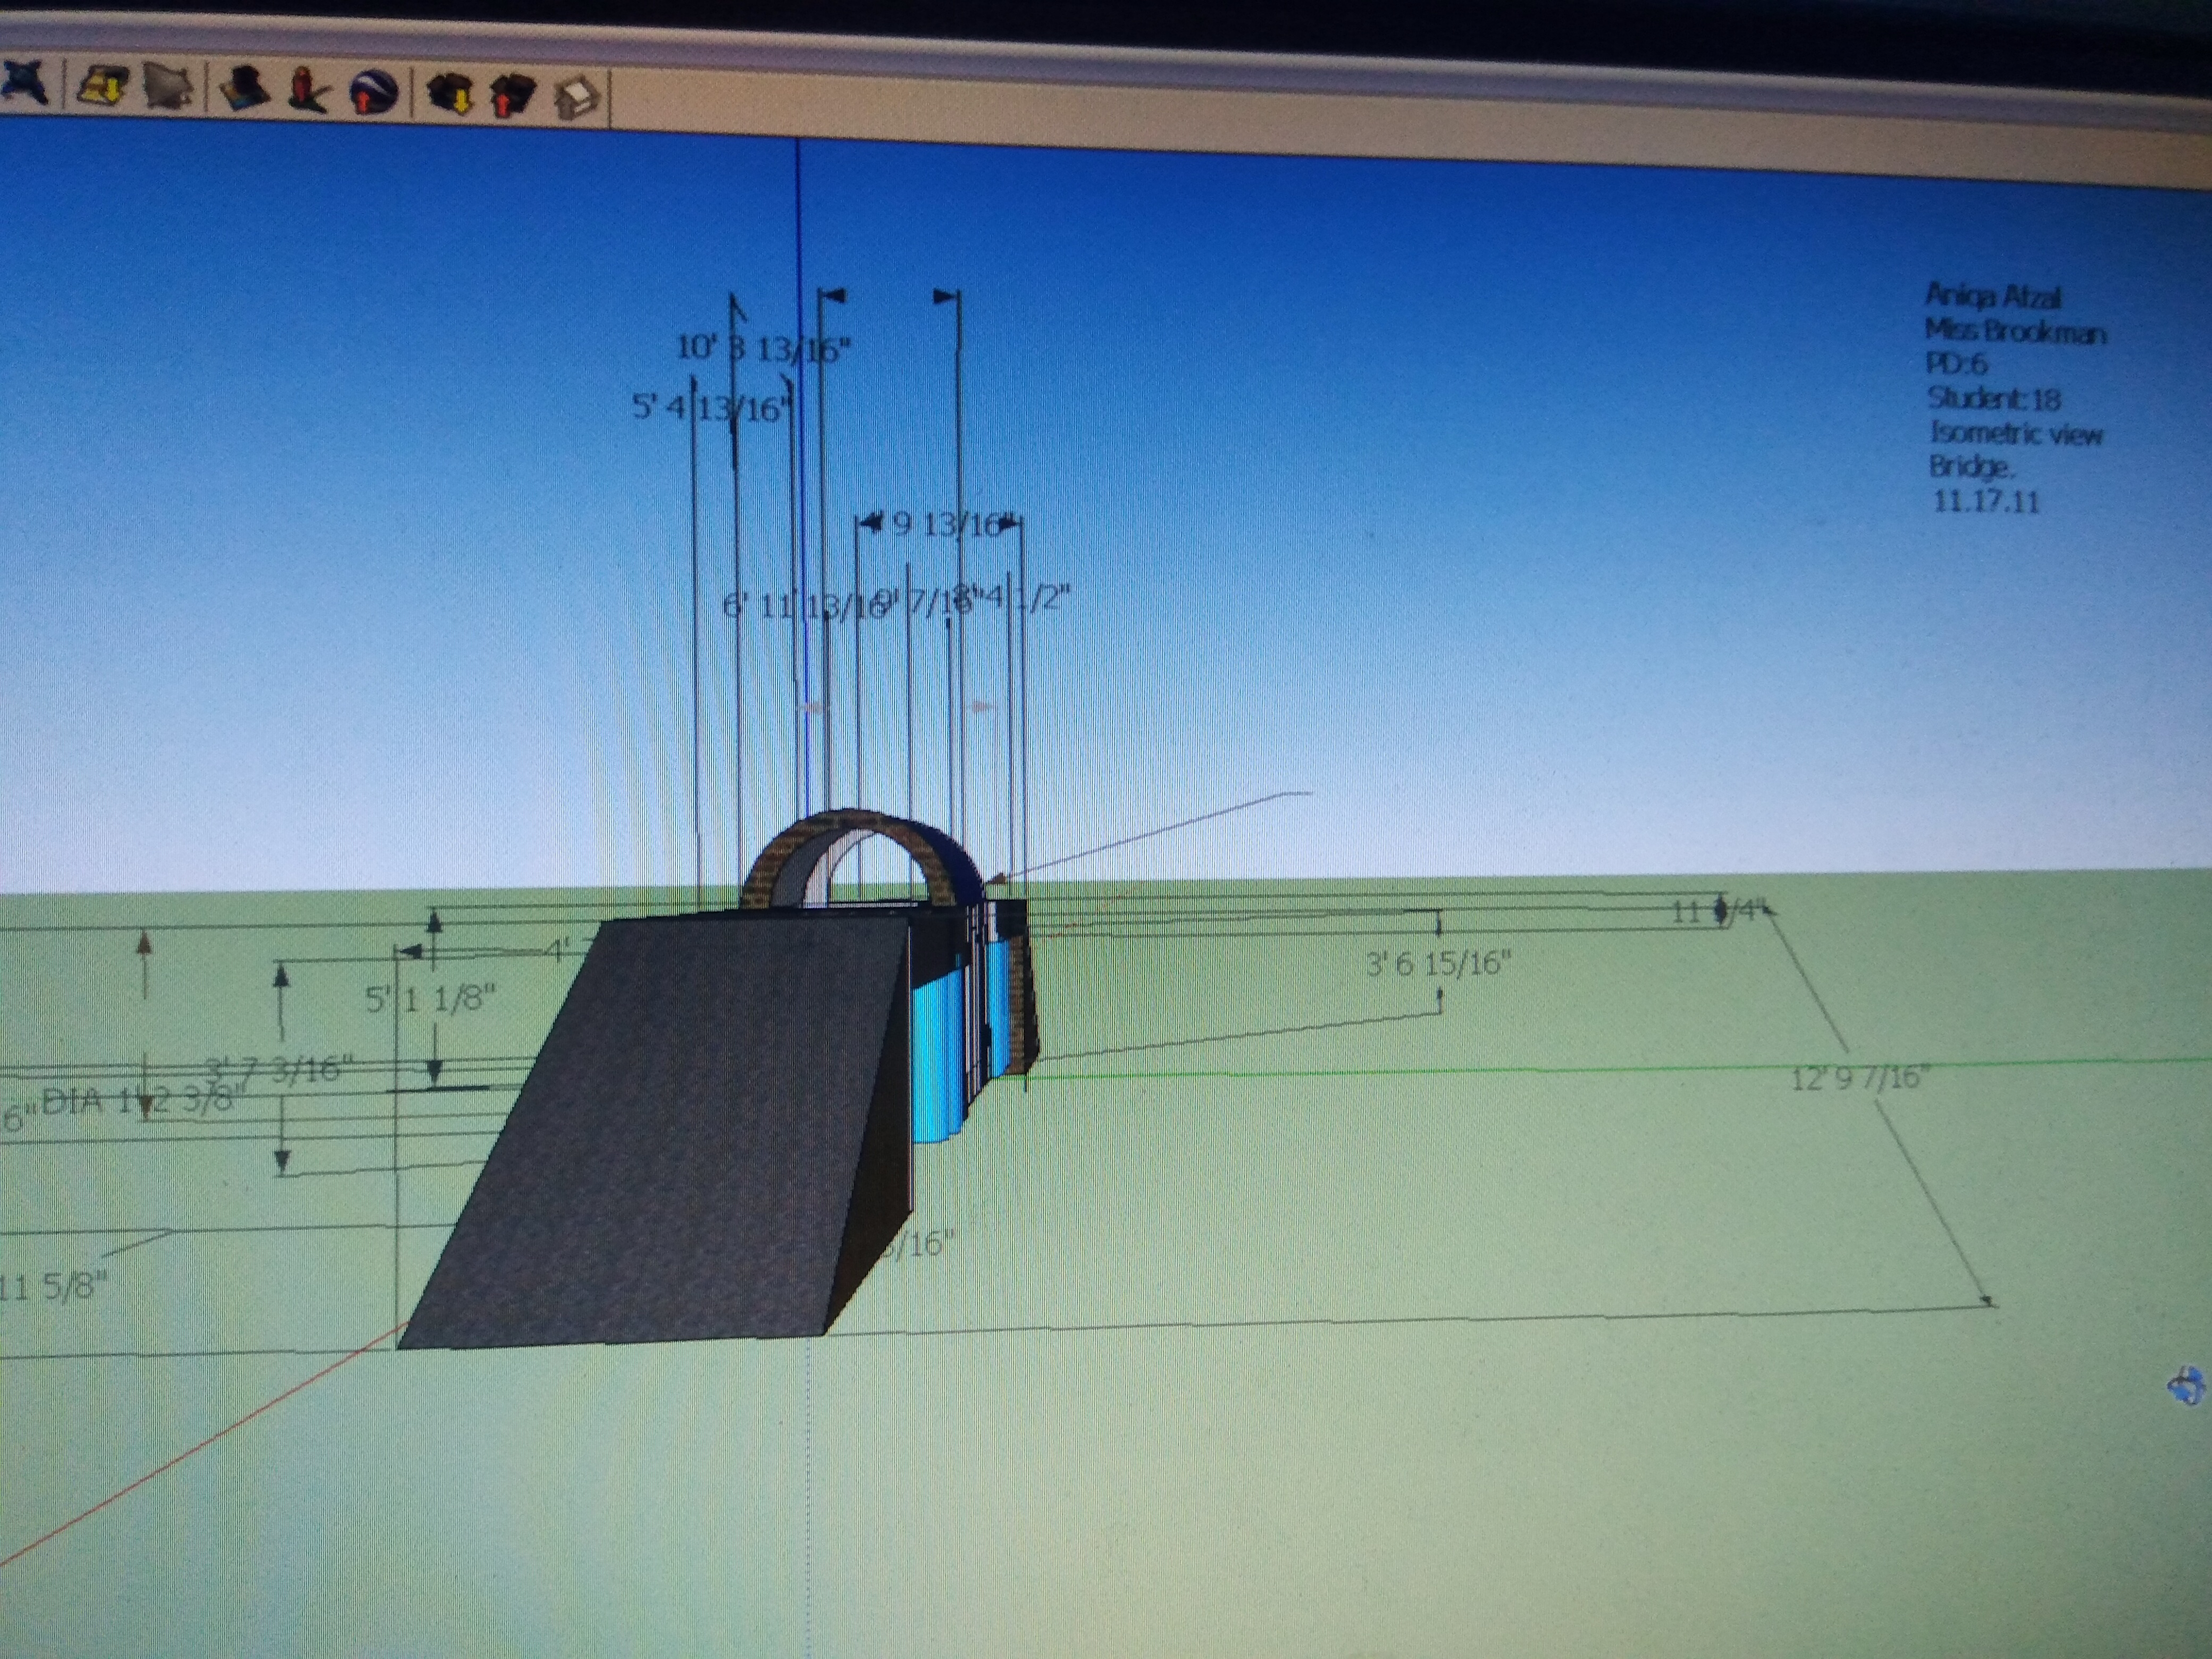The width and height of the screenshot is (2212, 1659).
Task: Select the 12' 9 7/16" dimension label
Action: pos(1860,1079)
